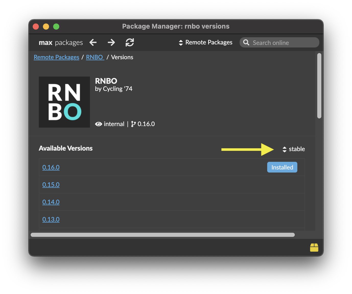Go to Remote Packages breadcrumb
The image size is (352, 294).
(56, 57)
